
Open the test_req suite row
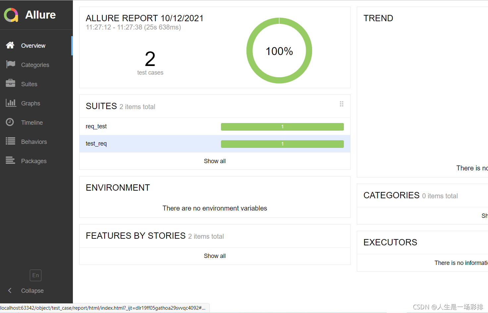pyautogui.click(x=96, y=144)
